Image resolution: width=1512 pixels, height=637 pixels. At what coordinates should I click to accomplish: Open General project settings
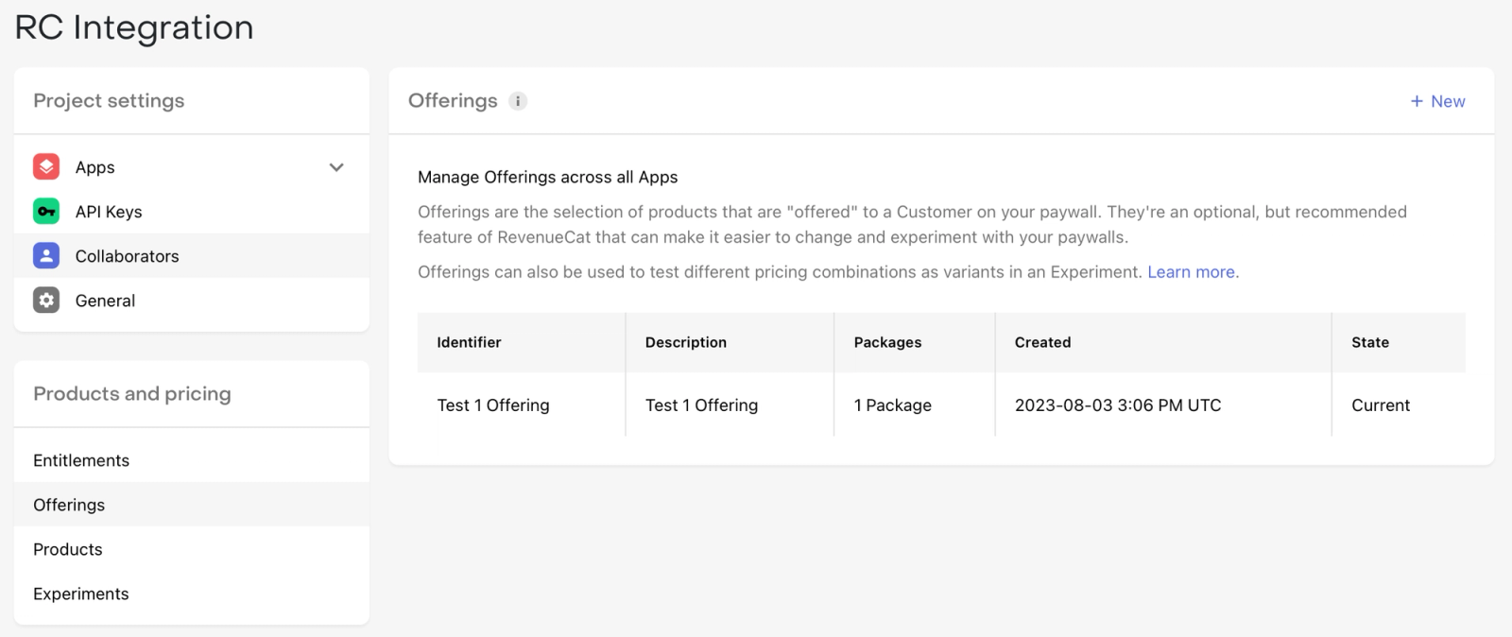click(105, 301)
